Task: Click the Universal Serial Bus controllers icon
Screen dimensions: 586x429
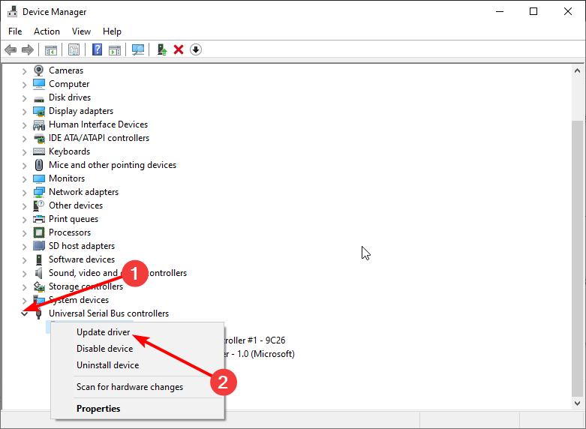Action: [38, 314]
